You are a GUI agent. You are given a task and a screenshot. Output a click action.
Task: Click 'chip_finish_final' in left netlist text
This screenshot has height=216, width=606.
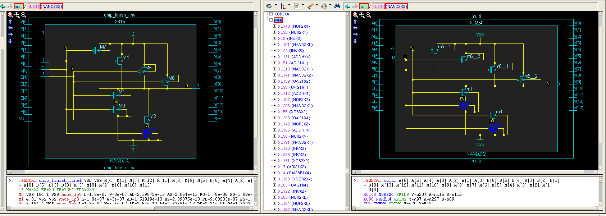(60, 180)
